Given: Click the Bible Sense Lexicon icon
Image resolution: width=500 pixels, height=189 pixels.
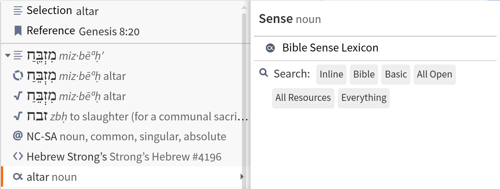Looking at the screenshot, I should coord(270,48).
